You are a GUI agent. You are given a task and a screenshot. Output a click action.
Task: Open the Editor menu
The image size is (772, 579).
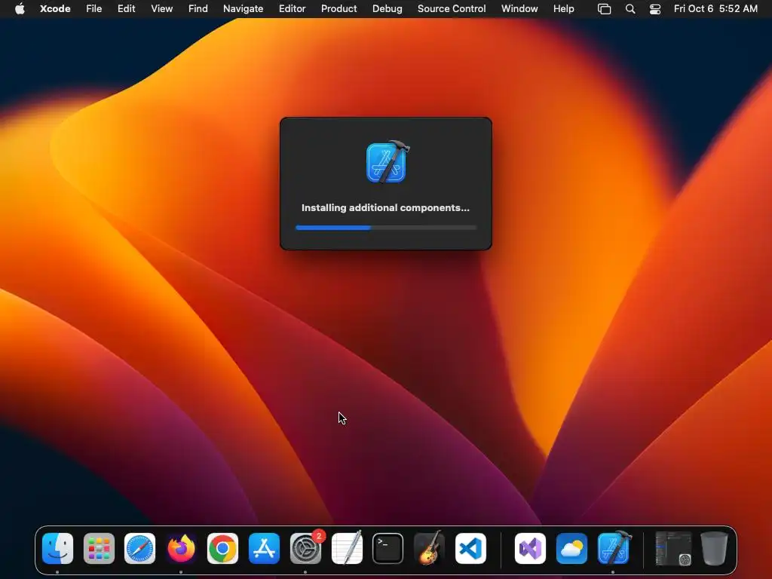292,8
